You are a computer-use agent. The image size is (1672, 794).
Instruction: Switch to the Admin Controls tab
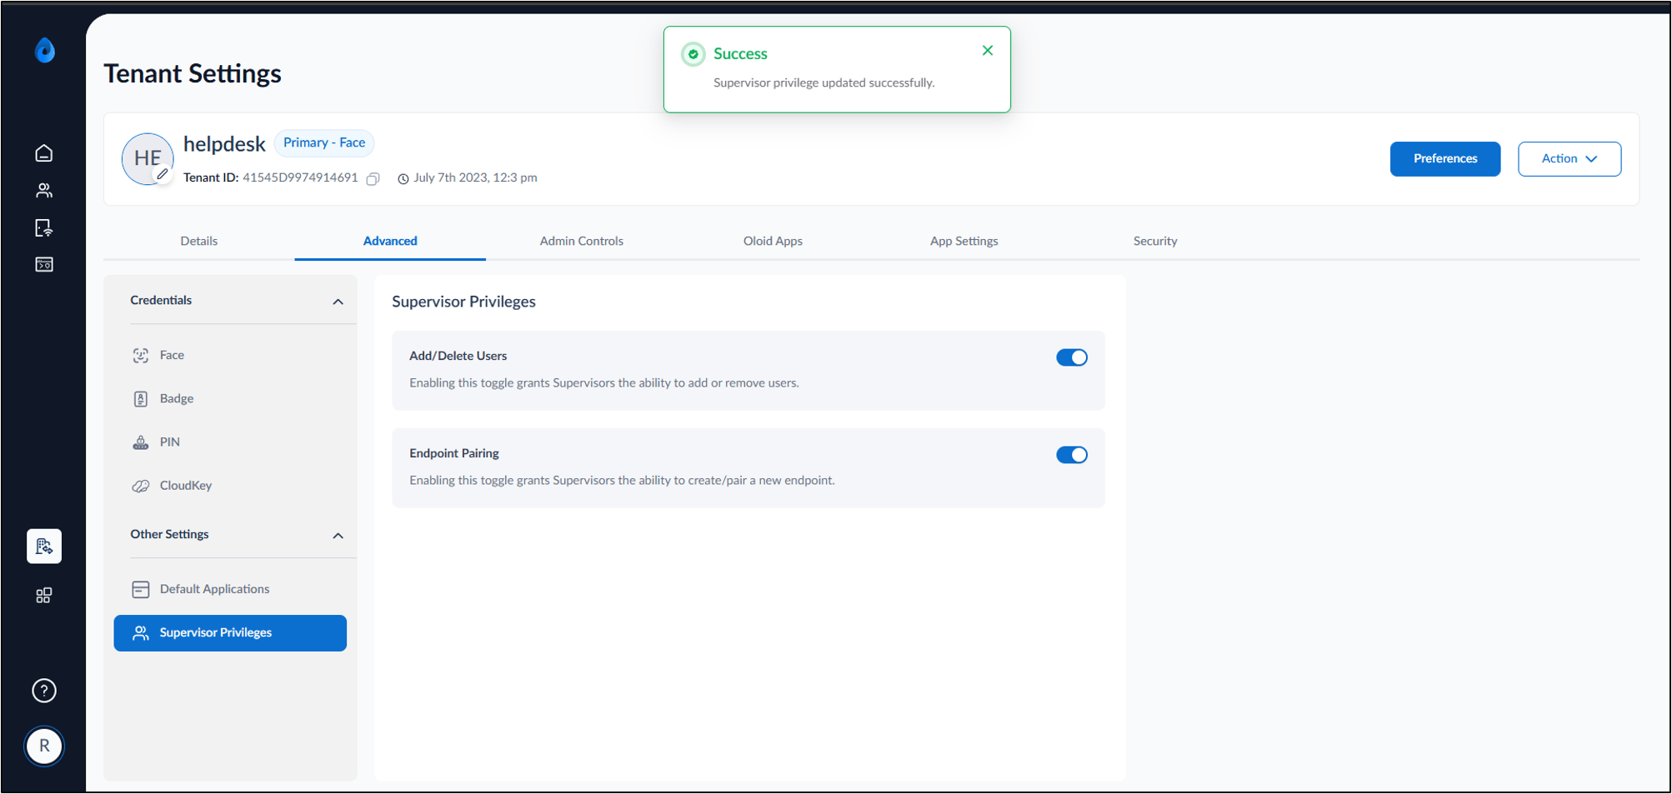pos(582,241)
